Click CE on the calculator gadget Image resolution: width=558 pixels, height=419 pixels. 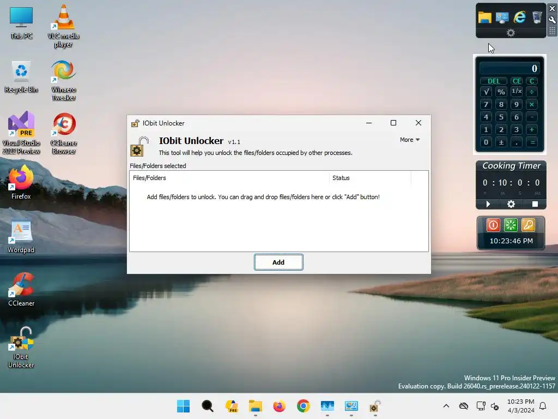click(x=517, y=81)
